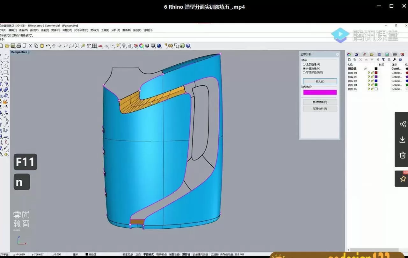Click the Cut scissors icon
Screen dimensions: 408x258
[x=31, y=46]
